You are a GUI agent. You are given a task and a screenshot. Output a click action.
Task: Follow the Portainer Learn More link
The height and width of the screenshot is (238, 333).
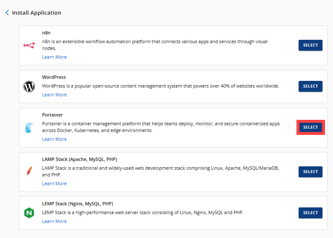click(x=54, y=139)
